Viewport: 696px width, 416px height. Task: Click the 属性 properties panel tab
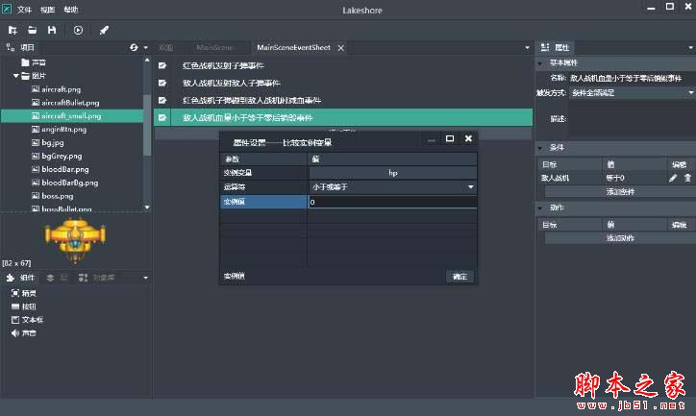555,47
